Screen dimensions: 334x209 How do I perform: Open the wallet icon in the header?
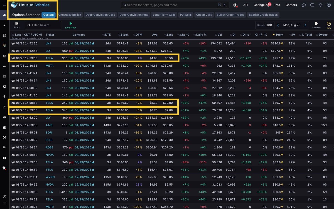312,5
